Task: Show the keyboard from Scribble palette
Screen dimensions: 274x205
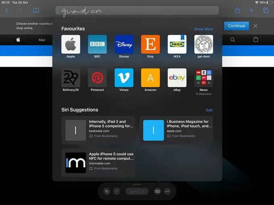Action: 158,191
